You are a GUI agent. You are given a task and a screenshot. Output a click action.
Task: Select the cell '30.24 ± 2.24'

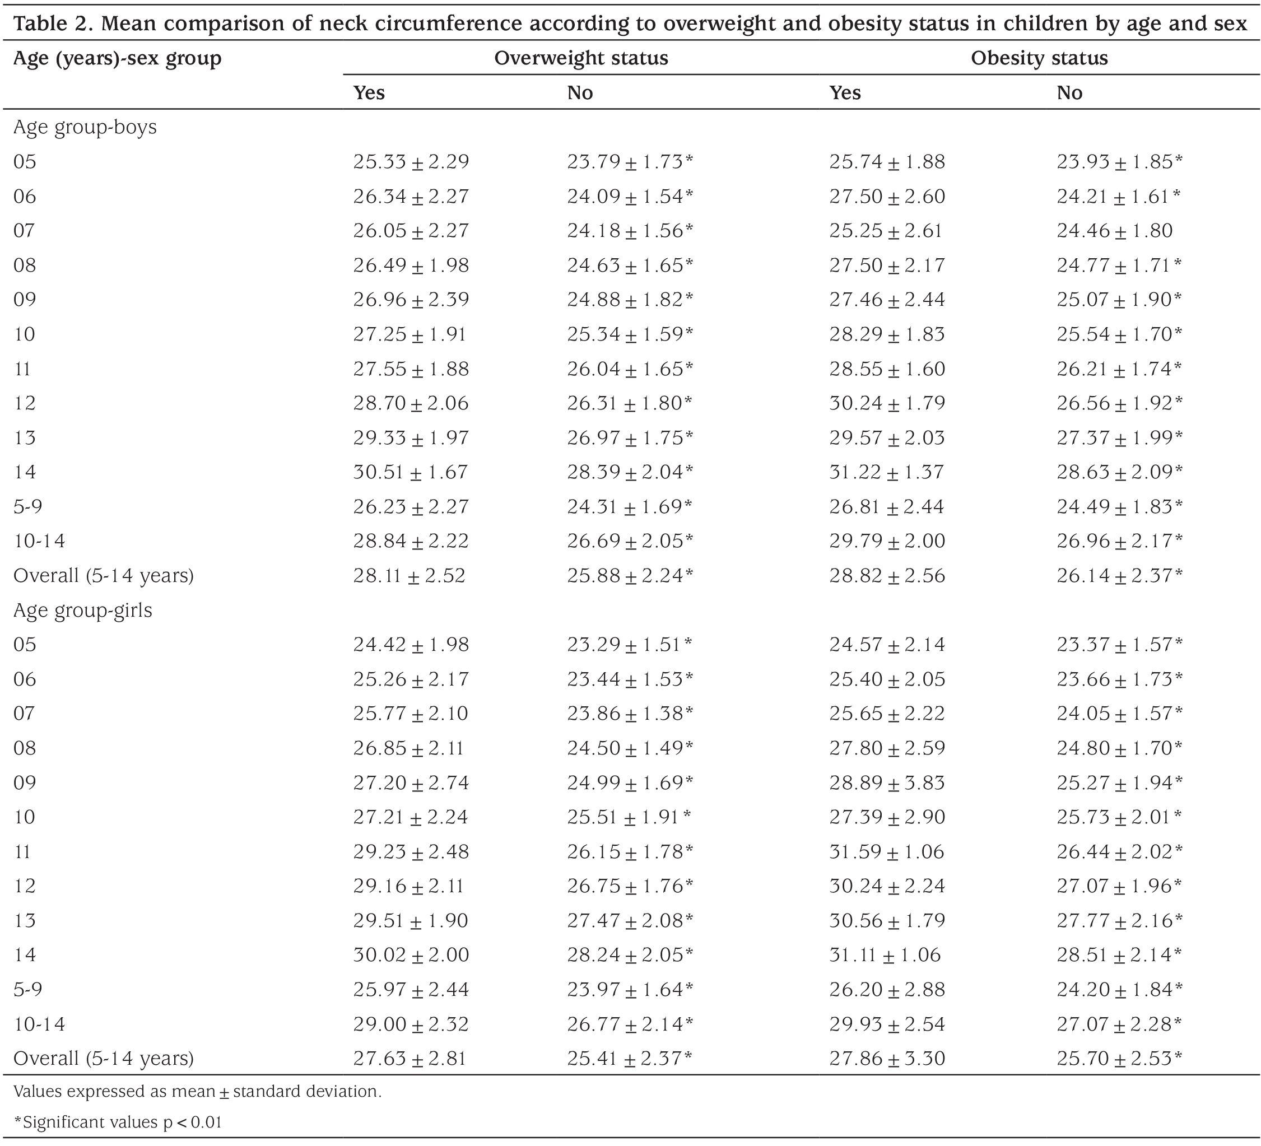pyautogui.click(x=887, y=887)
